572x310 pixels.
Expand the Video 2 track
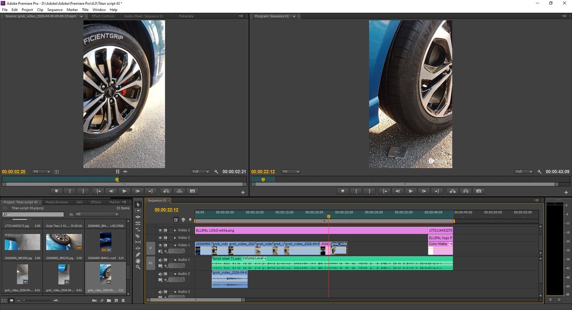(175, 237)
